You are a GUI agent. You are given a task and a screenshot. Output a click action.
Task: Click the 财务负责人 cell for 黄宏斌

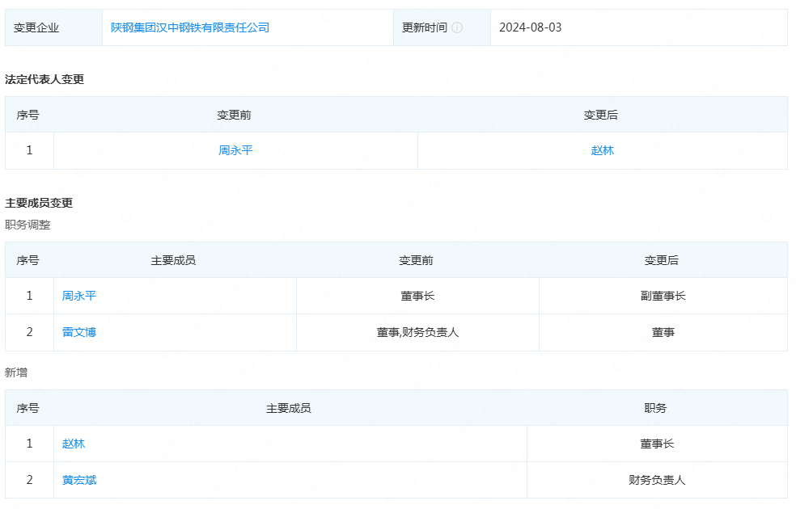pos(656,480)
